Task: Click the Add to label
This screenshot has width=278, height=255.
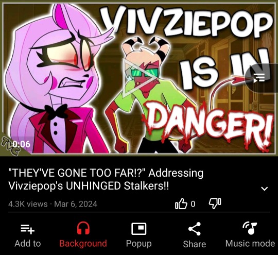Action: point(28,243)
